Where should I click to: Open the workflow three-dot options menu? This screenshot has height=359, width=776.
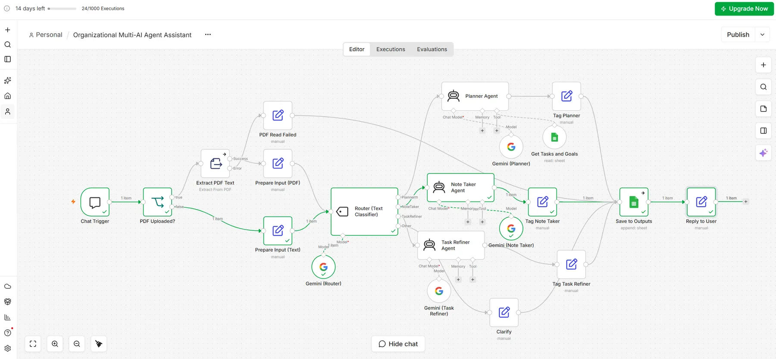[208, 34]
